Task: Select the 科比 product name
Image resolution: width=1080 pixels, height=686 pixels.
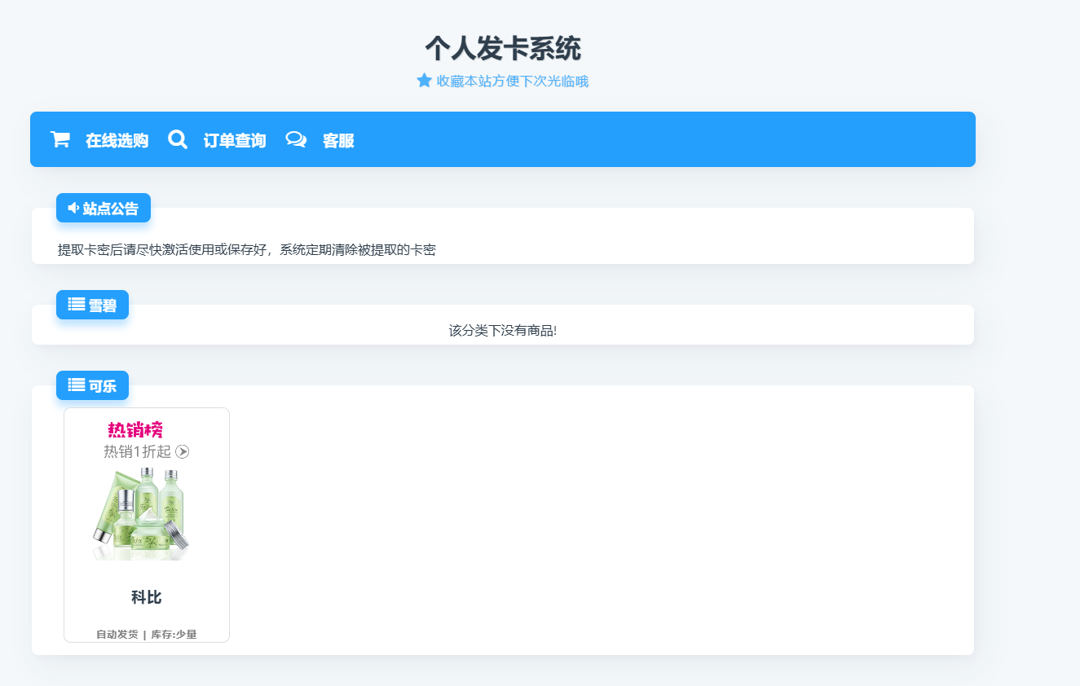Action: (147, 597)
